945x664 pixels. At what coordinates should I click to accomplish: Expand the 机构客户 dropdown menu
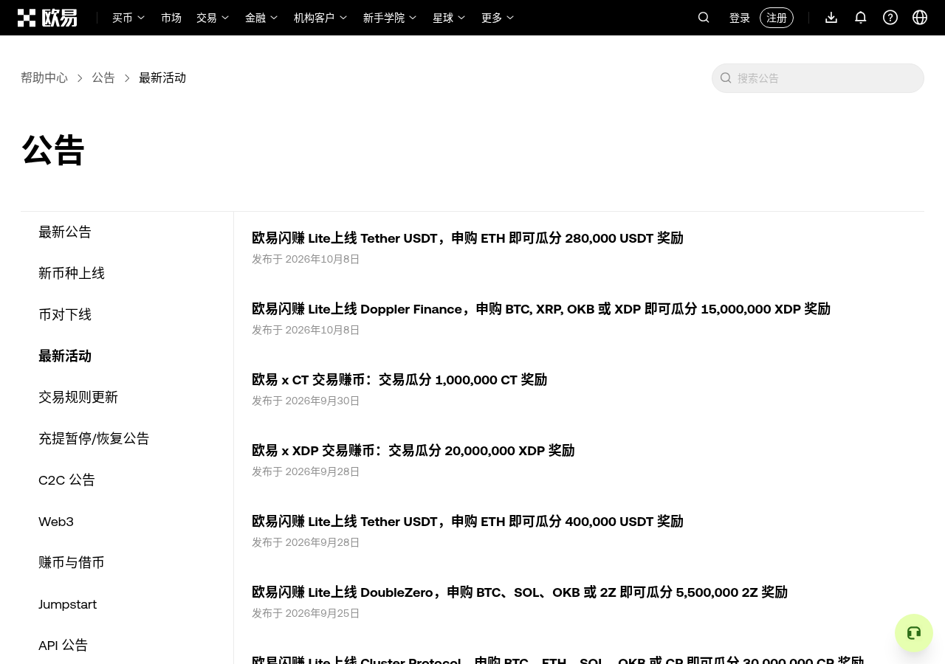[320, 18]
